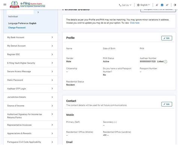Click the partially hidden Compare button at top
Screen dimensions: 178x145
tap(158, 11)
